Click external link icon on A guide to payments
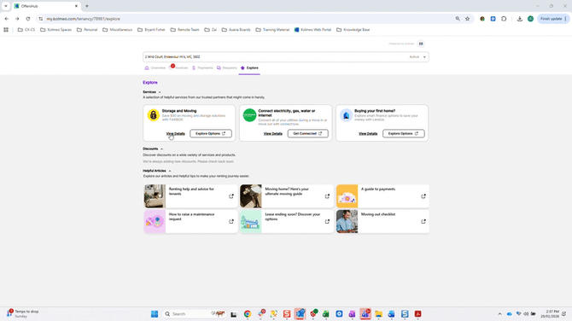Image resolution: width=572 pixels, height=321 pixels. click(x=423, y=196)
